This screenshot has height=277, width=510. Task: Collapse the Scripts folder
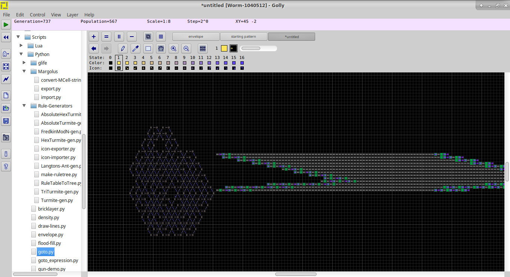click(x=18, y=37)
